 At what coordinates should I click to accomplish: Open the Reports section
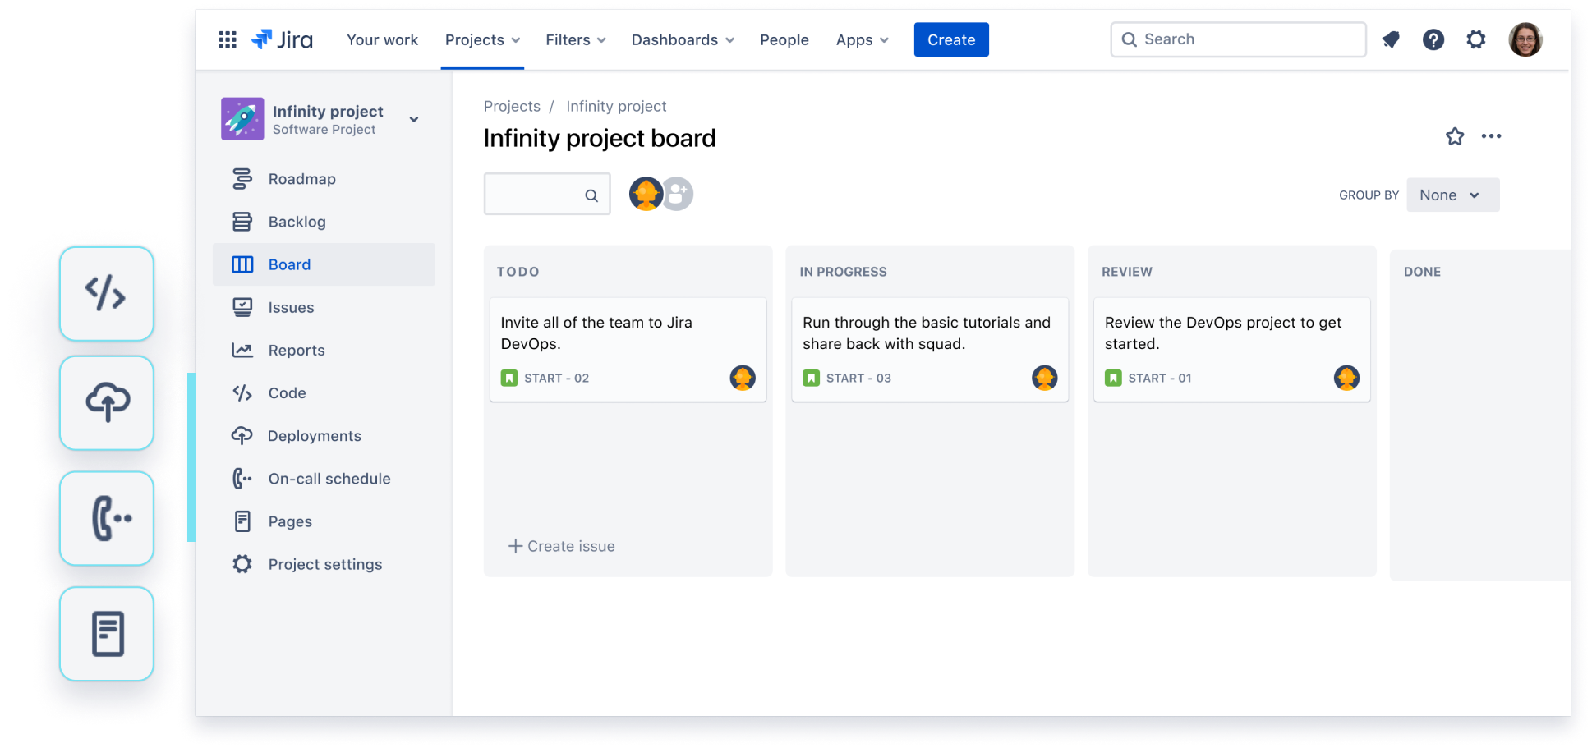[x=242, y=350]
